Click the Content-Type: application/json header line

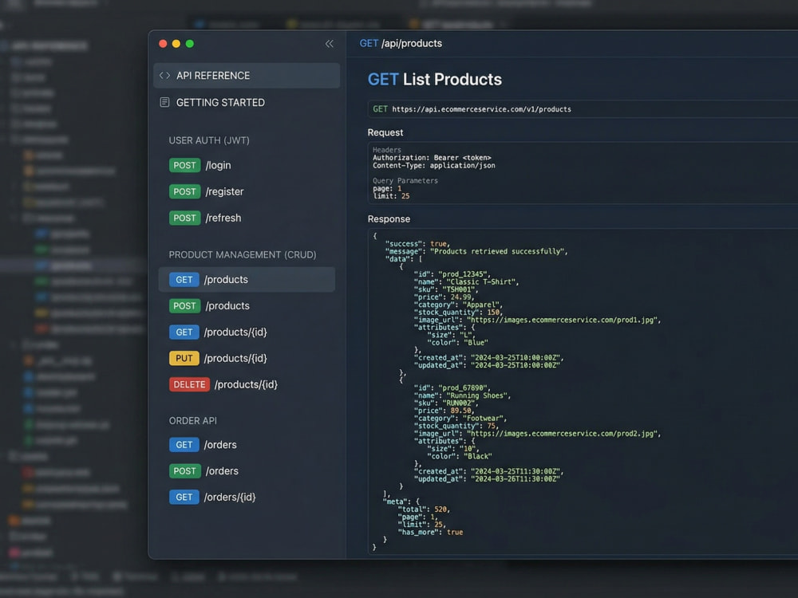(x=434, y=166)
